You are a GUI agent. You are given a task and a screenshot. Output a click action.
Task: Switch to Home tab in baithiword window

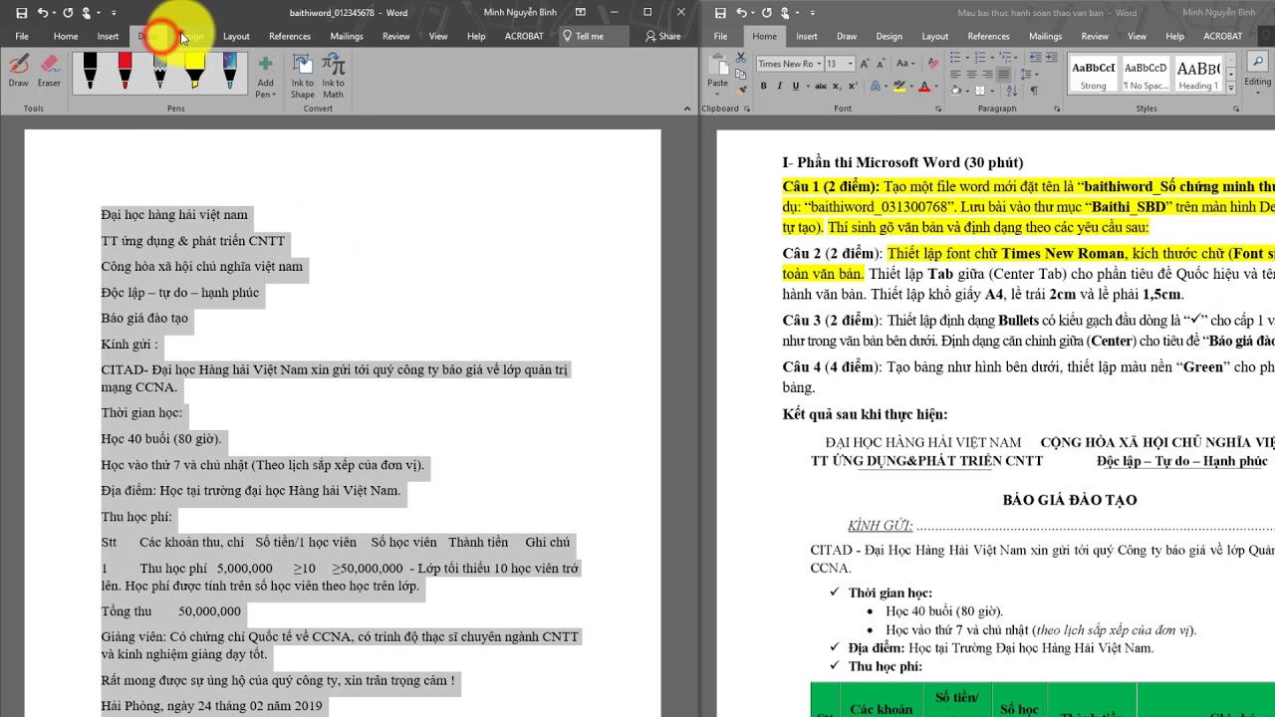pyautogui.click(x=66, y=36)
